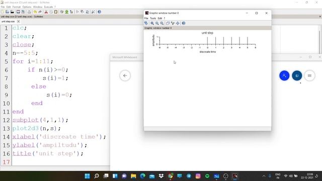
Task: Open the File menu in the graphic window
Action: pyautogui.click(x=146, y=18)
